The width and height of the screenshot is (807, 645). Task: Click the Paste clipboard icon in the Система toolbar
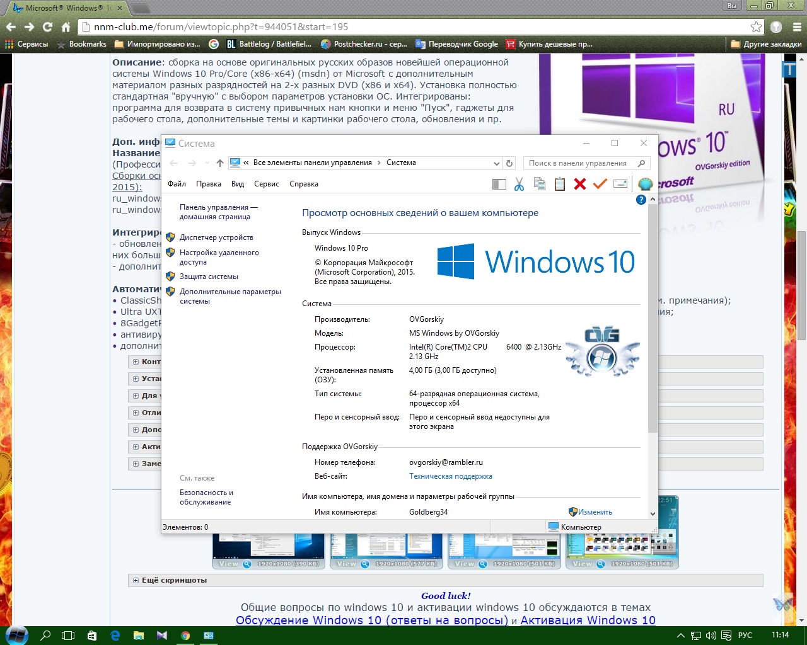pyautogui.click(x=560, y=184)
